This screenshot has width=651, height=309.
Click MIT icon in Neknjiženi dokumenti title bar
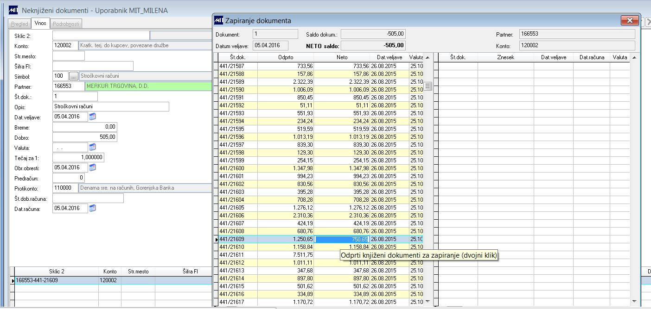coord(13,10)
